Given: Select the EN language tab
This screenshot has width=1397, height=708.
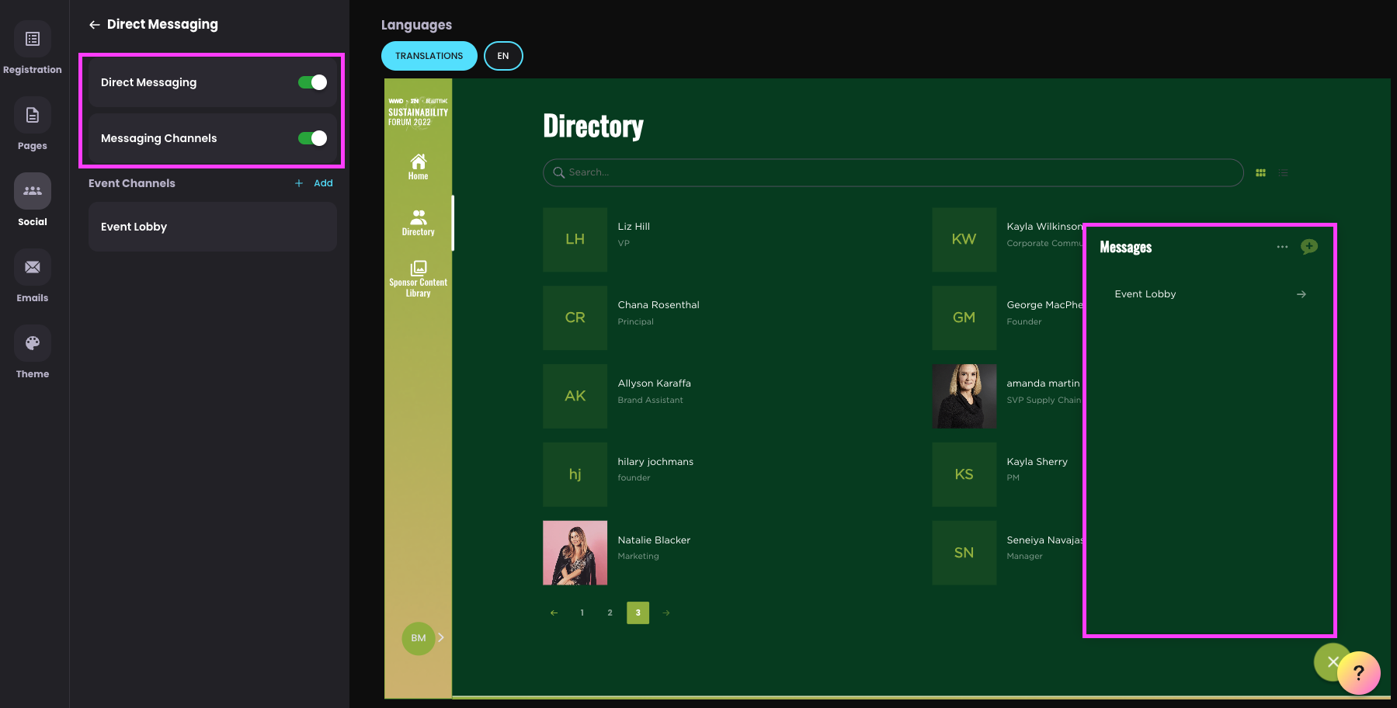Looking at the screenshot, I should (503, 56).
